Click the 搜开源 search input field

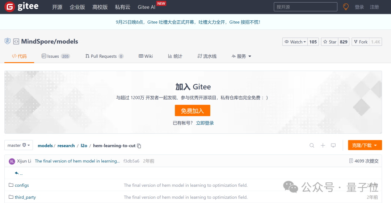point(306,7)
